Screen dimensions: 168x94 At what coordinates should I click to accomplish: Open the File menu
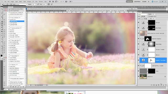[x=5, y=2]
